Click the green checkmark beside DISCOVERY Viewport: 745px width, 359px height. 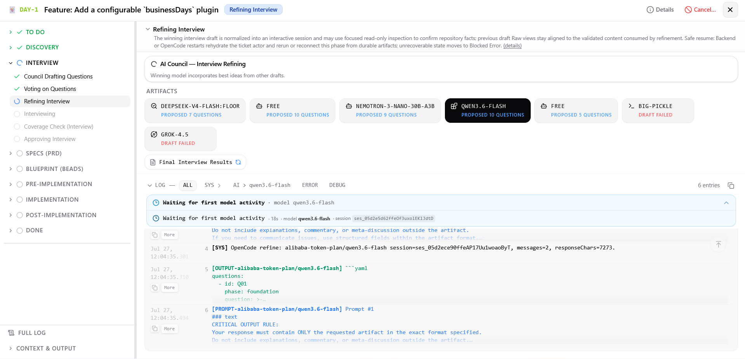click(x=20, y=47)
